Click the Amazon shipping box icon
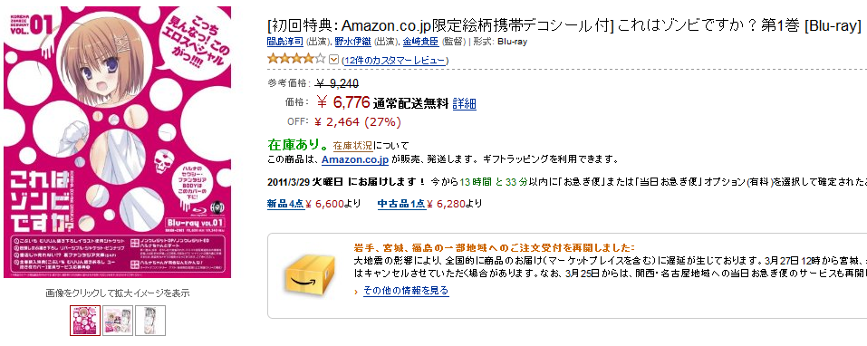The image size is (867, 346). (x=310, y=274)
